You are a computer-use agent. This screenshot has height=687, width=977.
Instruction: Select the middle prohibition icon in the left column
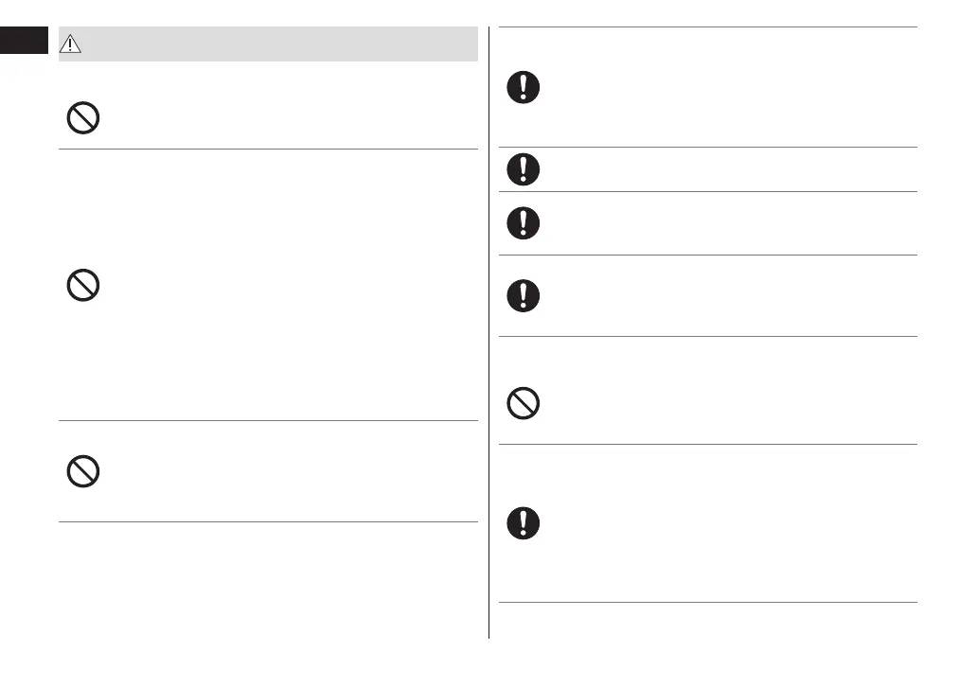point(83,286)
